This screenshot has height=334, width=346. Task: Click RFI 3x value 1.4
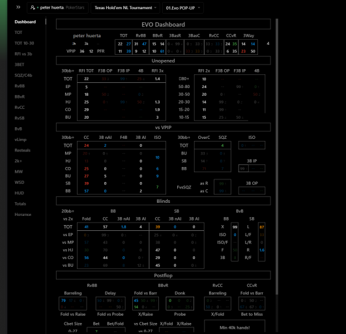tap(157, 79)
